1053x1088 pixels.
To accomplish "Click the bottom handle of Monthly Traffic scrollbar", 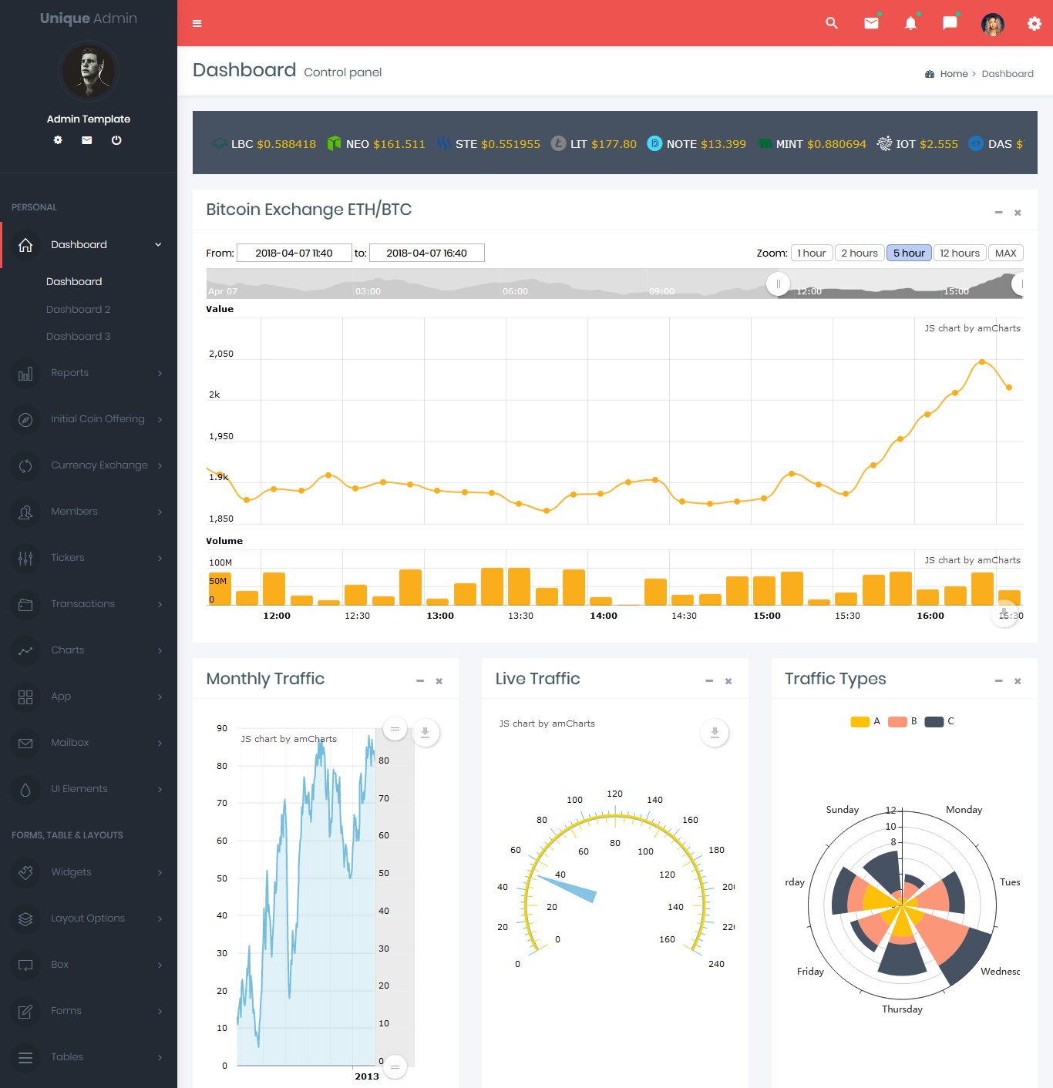I will [x=395, y=1066].
